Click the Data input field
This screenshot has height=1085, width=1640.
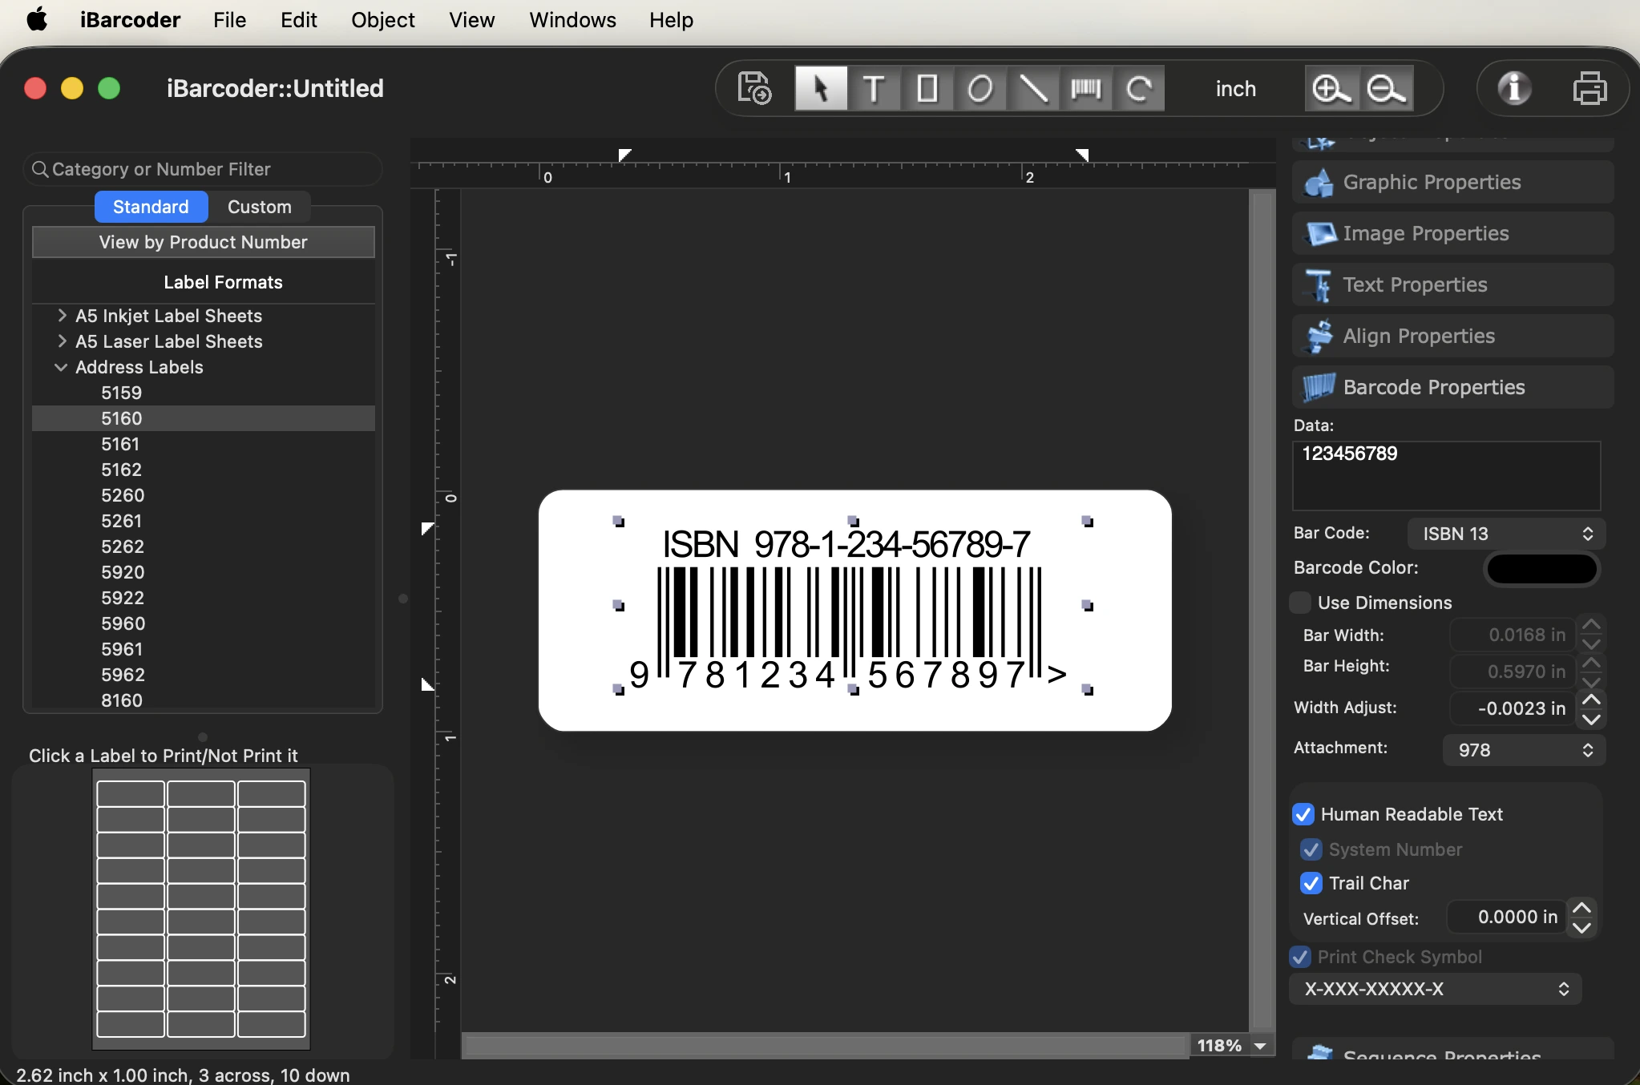click(1446, 475)
